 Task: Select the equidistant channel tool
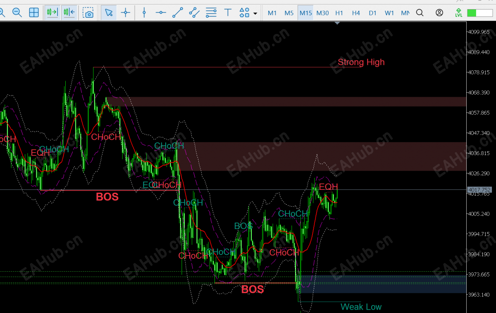coord(194,13)
